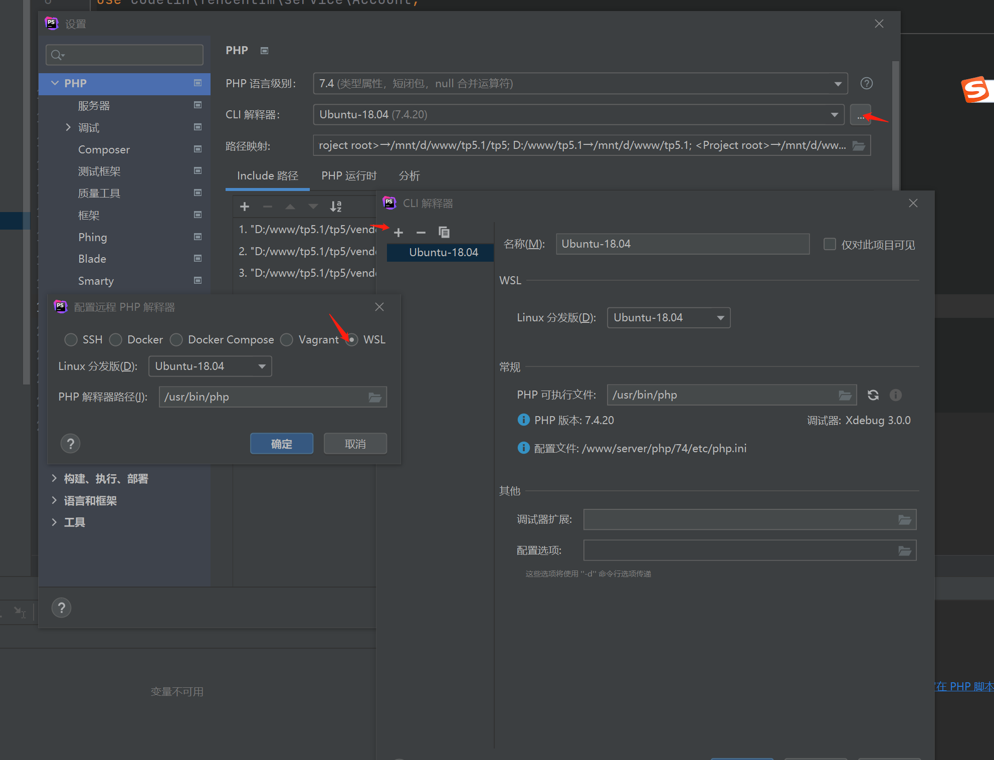Screen dimensions: 994x760
Task: Click project icon on Composer row
Action: pyautogui.click(x=198, y=149)
